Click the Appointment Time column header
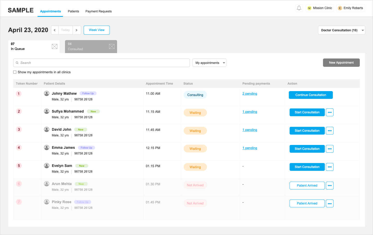The width and height of the screenshot is (373, 235). tap(159, 84)
